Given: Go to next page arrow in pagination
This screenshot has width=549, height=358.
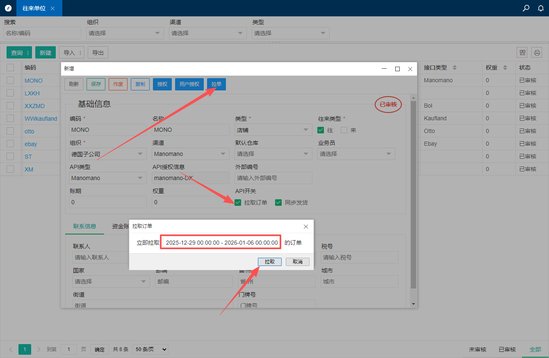Looking at the screenshot, I should pyautogui.click(x=39, y=349).
